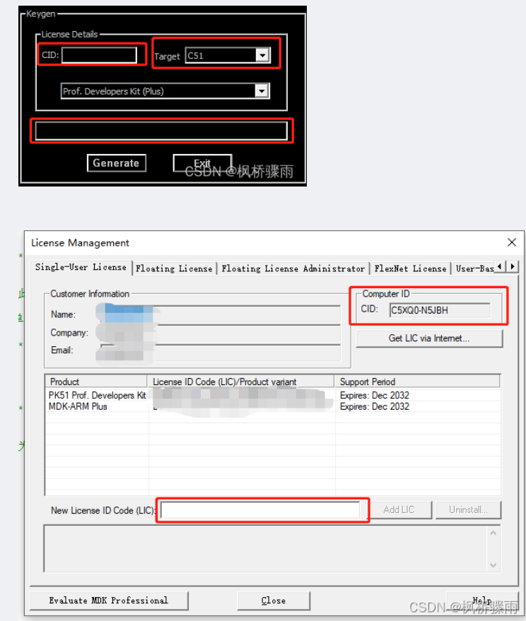
Task: Click the generated license output field in Keygen
Action: point(161,131)
